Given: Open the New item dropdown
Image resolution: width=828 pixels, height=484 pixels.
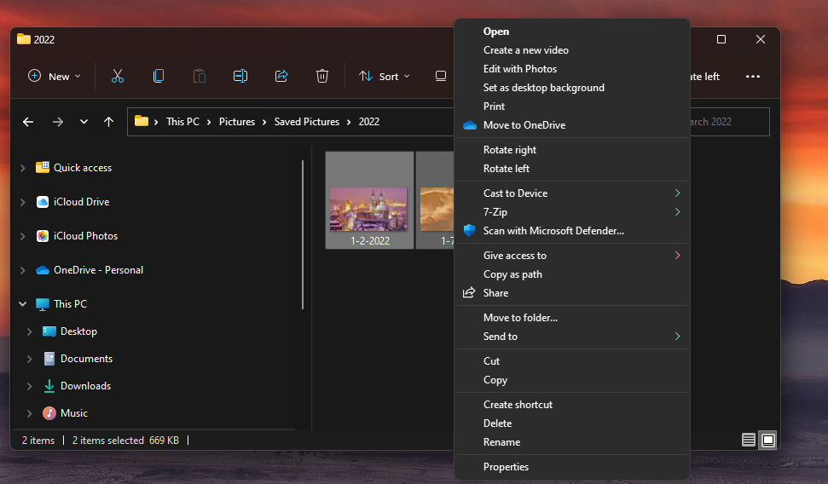Looking at the screenshot, I should tap(54, 76).
